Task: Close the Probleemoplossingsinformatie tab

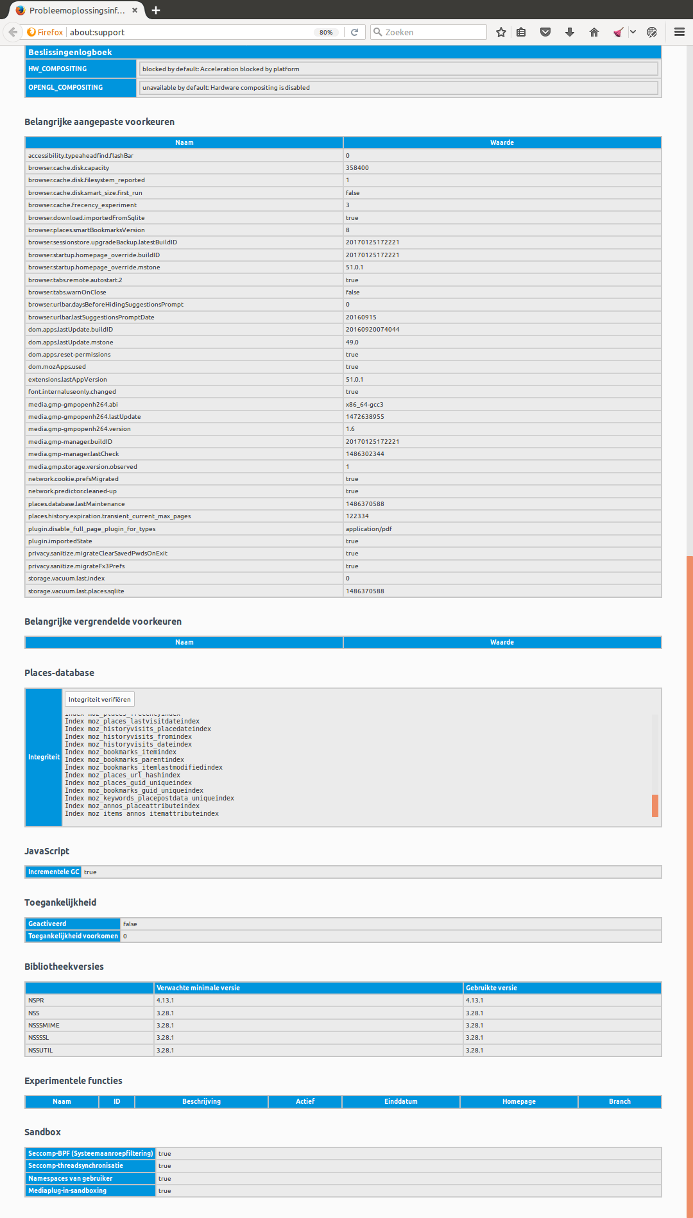Action: coord(135,10)
